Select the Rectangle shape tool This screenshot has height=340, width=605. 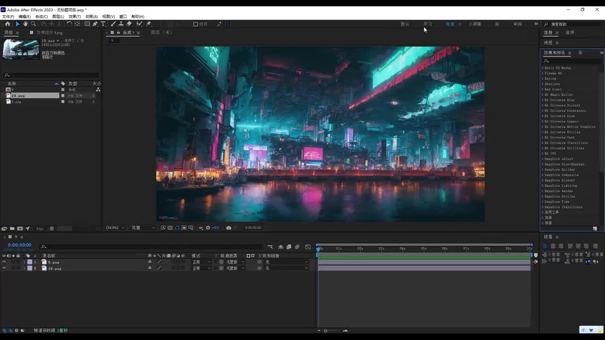87,24
